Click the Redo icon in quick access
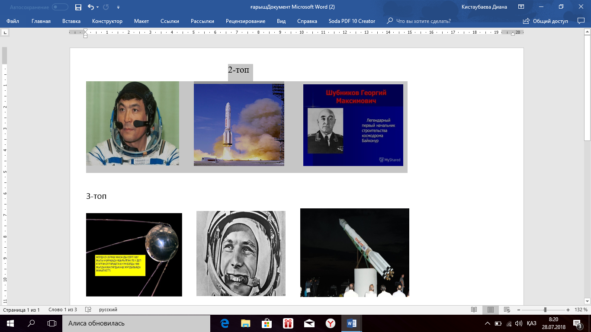 106,7
